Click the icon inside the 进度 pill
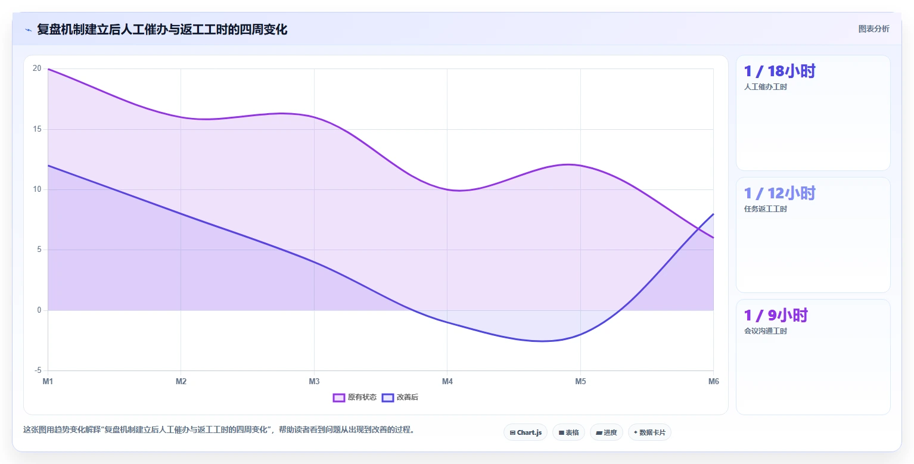The height and width of the screenshot is (464, 914). coord(599,432)
